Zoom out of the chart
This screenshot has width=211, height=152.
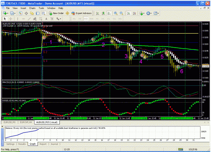(x=122, y=13)
